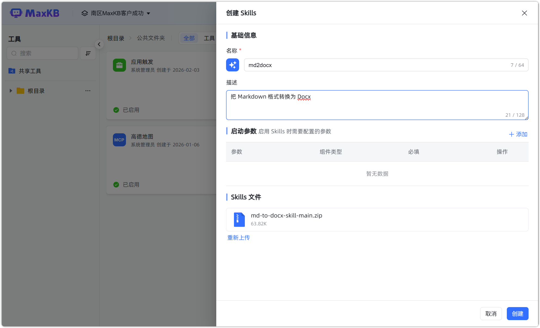Viewport: 540px width, 328px height.
Task: Click the shared tools folder icon
Action: pos(12,71)
